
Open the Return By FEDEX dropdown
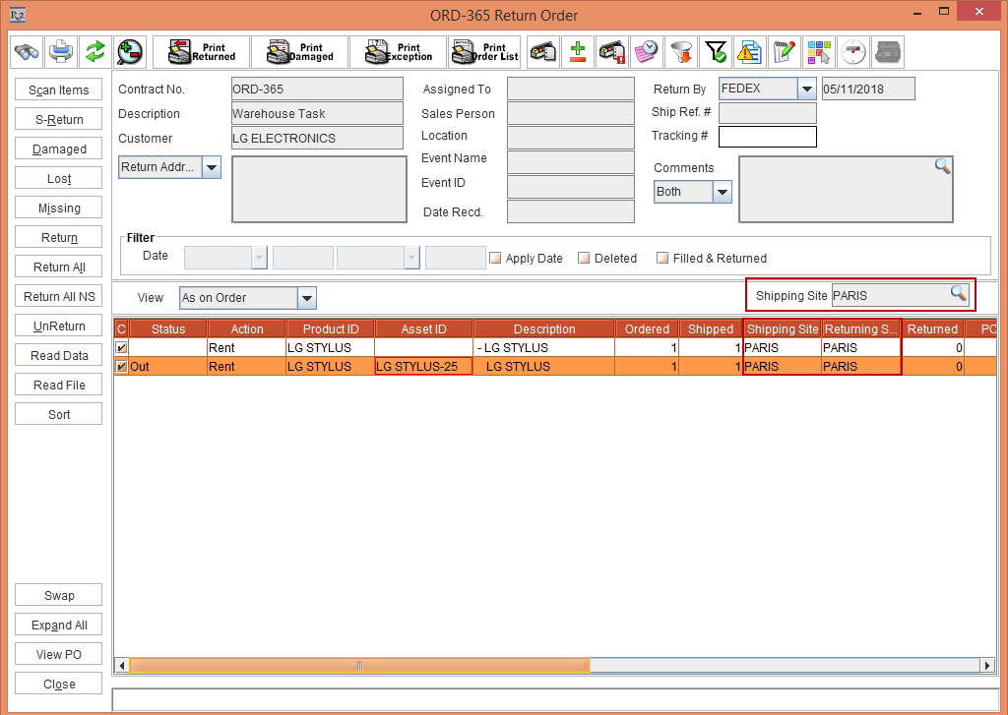pyautogui.click(x=806, y=89)
